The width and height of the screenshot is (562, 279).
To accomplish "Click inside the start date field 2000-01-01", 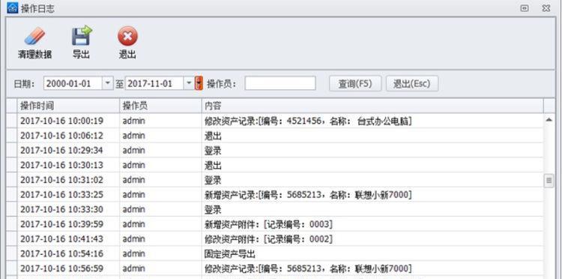I will (73, 83).
